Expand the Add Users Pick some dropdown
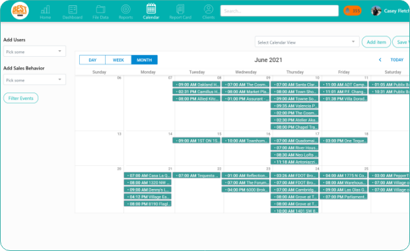This screenshot has width=410, height=251. 34,52
